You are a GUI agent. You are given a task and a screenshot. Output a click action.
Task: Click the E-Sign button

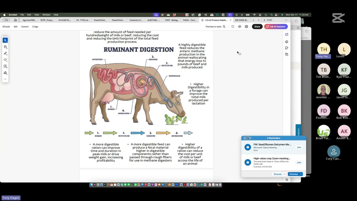35,27
